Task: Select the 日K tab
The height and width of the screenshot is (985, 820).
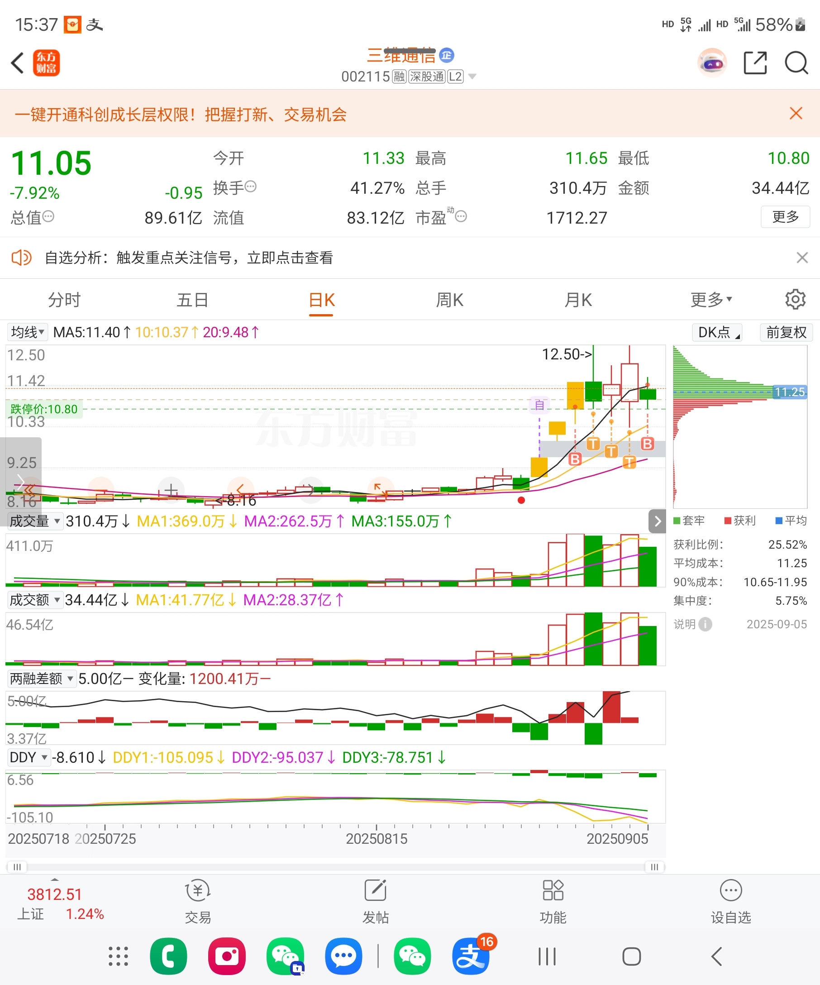Action: coord(321,301)
